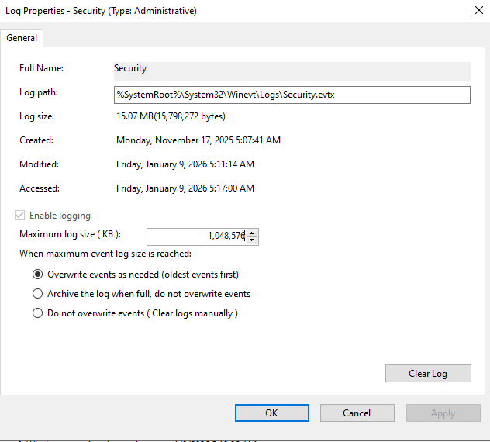The image size is (490, 442).
Task: Click the Apply button
Action: [443, 413]
